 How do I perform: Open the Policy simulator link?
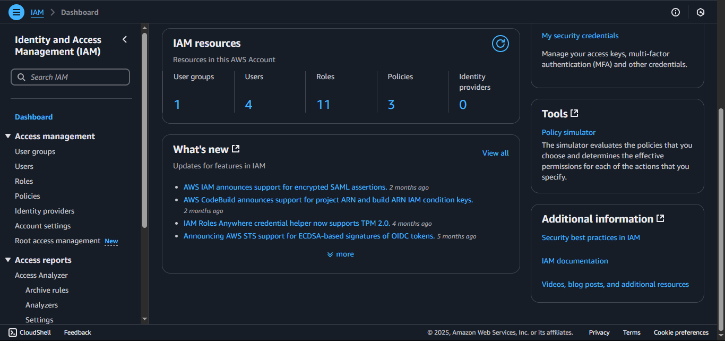click(568, 132)
